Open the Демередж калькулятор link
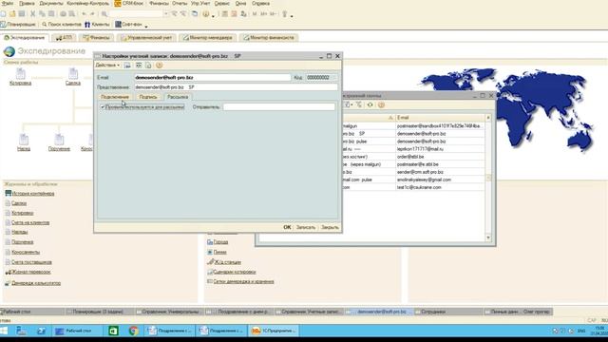 pyautogui.click(x=33, y=283)
